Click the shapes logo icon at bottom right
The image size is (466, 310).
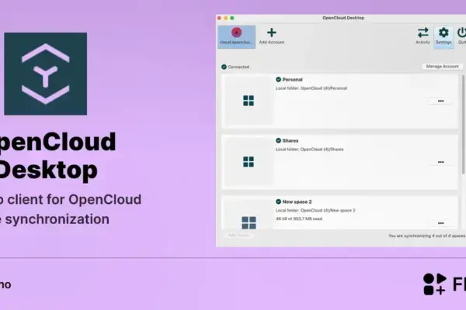click(434, 284)
